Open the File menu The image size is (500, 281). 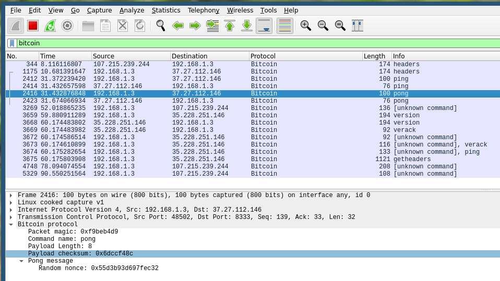point(16,10)
